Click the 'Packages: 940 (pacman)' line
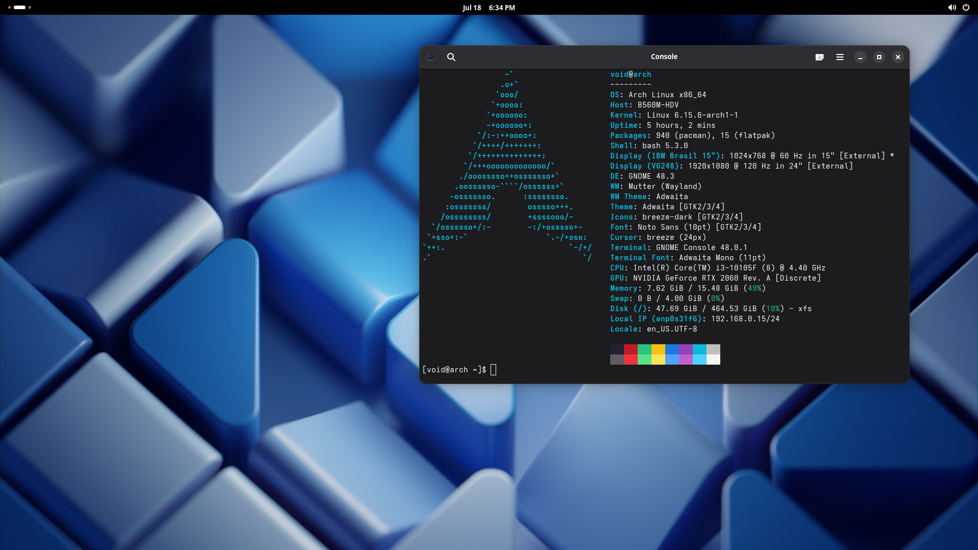Image resolution: width=978 pixels, height=550 pixels. tap(692, 135)
